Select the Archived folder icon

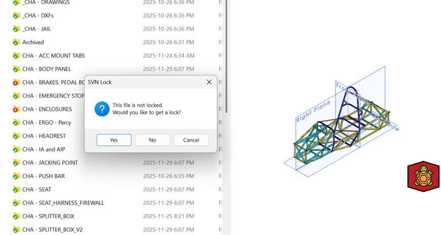point(16,43)
